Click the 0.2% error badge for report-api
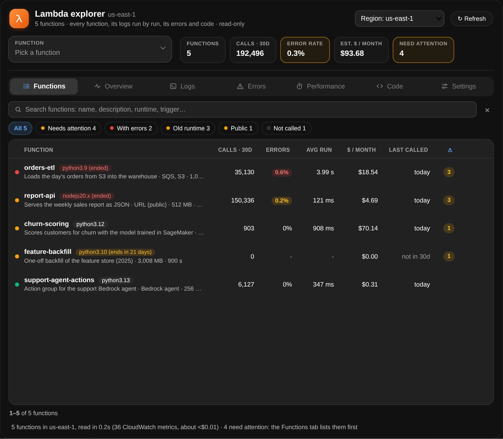Screen dimensions: 503x439 282,201
